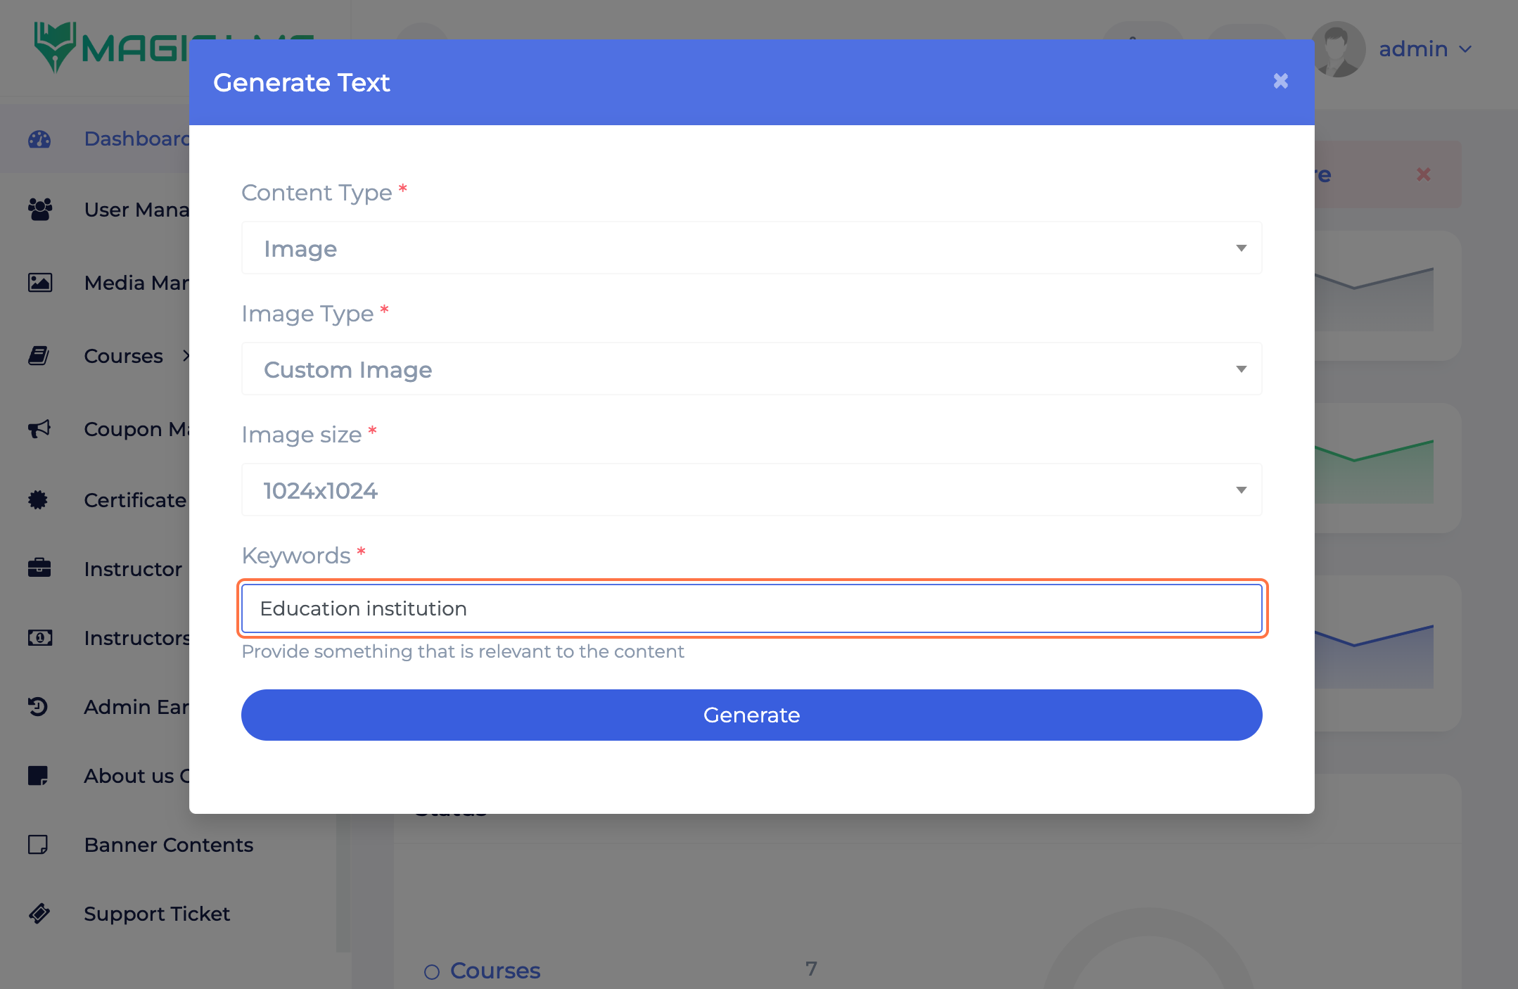Viewport: 1518px width, 989px height.
Task: Close the Generate Text dialog
Action: pos(1280,81)
